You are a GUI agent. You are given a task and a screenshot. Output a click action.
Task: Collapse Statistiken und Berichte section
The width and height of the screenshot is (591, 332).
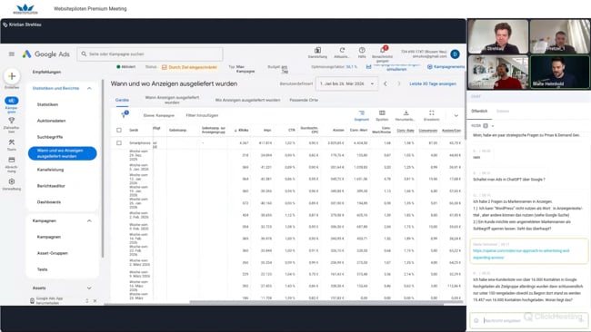89,88
